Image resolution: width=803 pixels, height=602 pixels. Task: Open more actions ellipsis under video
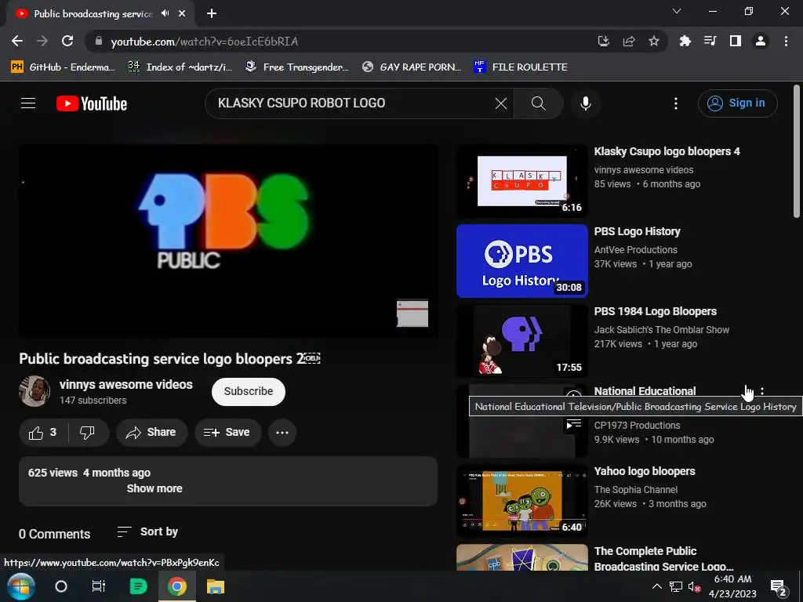(282, 433)
